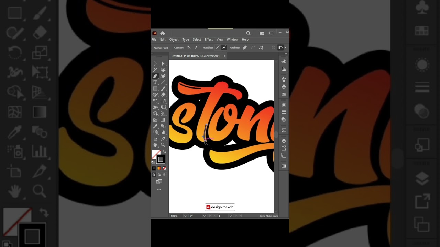440x247 pixels.
Task: Select the Rotate tool
Action: pyautogui.click(x=155, y=101)
